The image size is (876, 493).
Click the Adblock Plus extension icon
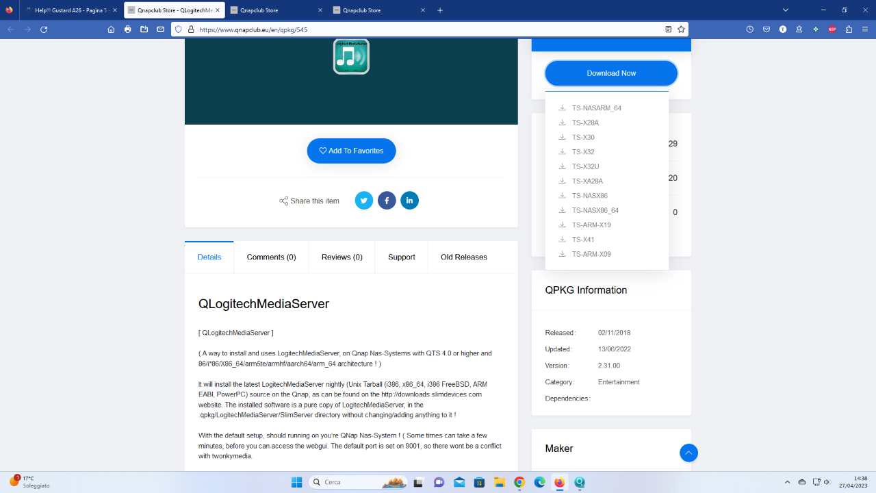[x=832, y=29]
